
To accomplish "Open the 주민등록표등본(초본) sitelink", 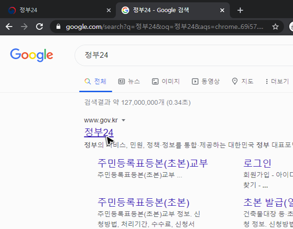I will 143,202.
